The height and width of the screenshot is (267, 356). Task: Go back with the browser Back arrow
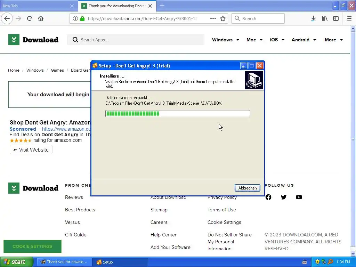7,18
